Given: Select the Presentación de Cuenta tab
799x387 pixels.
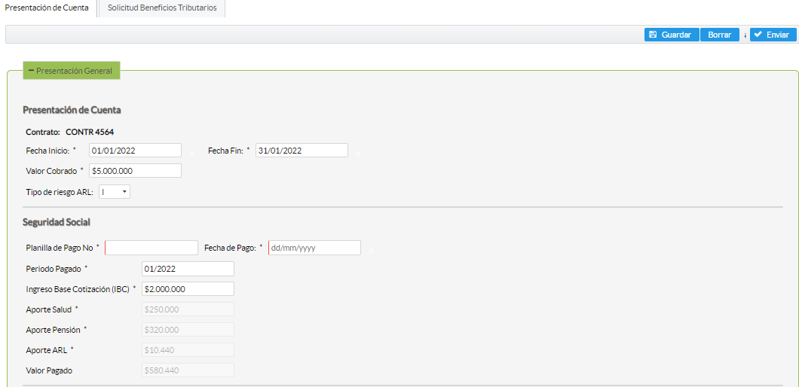Looking at the screenshot, I should tap(47, 8).
